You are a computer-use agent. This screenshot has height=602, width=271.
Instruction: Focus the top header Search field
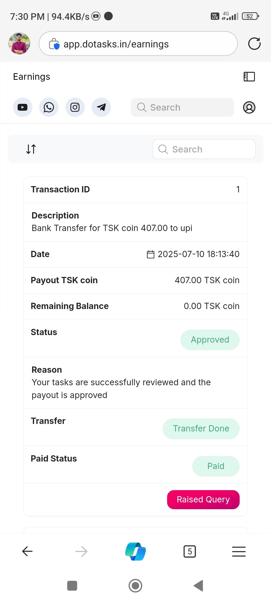(x=182, y=107)
